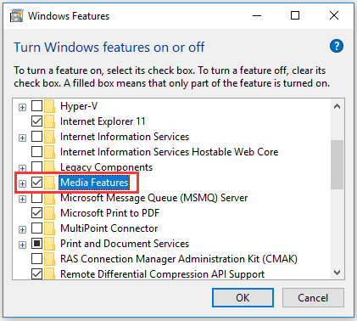357x321 pixels.
Task: Uncheck the Internet Explorer 11 checkbox
Action: pos(36,121)
